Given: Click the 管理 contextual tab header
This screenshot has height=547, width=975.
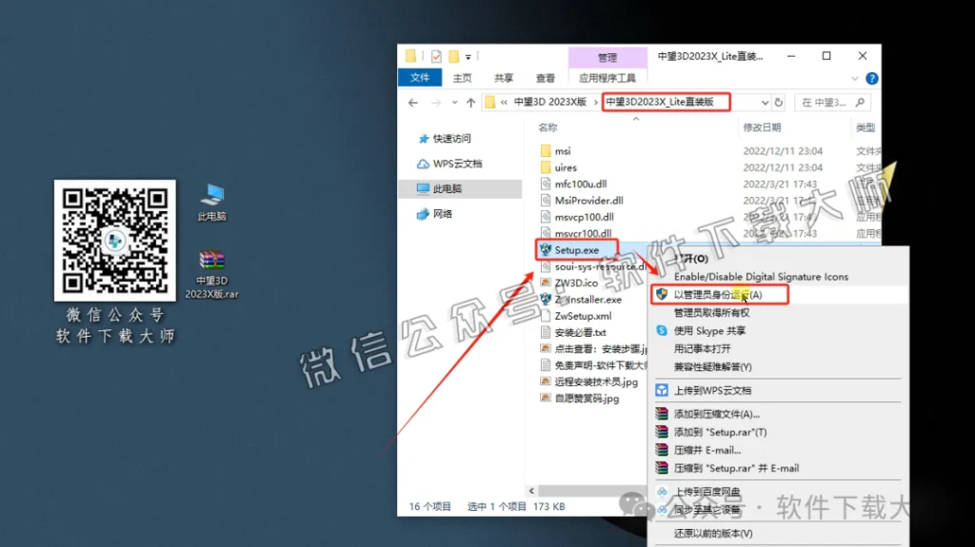Looking at the screenshot, I should 607,57.
